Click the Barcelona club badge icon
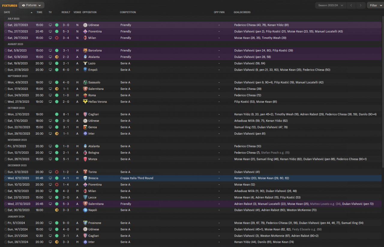 (x=85, y=50)
